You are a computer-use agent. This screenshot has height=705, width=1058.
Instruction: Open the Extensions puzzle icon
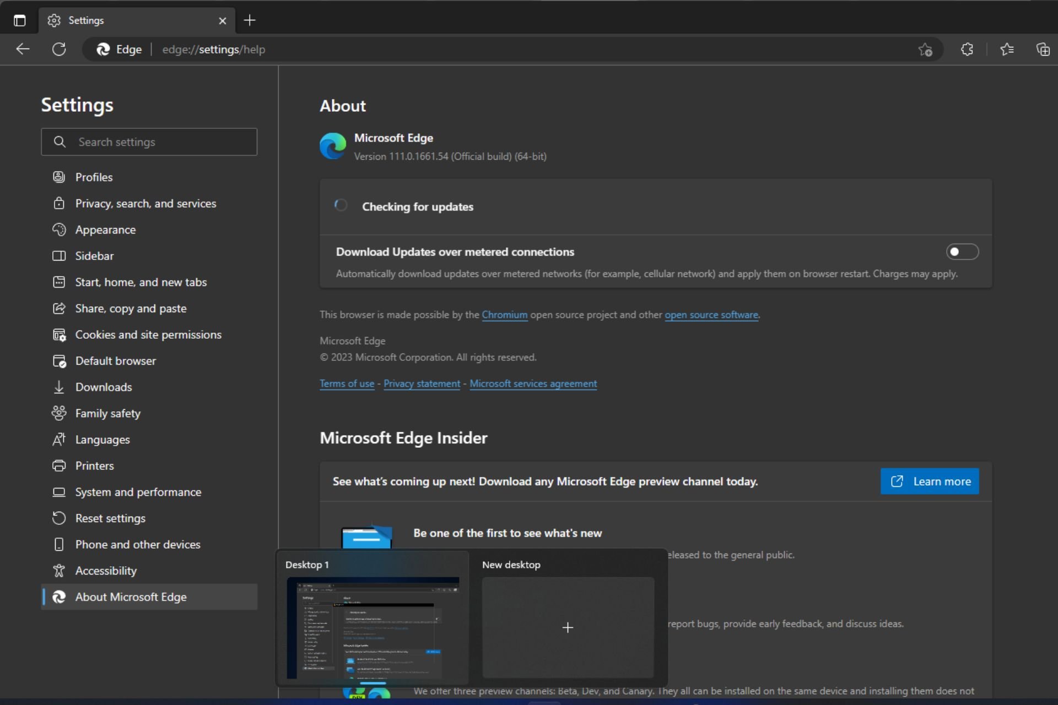pyautogui.click(x=967, y=50)
